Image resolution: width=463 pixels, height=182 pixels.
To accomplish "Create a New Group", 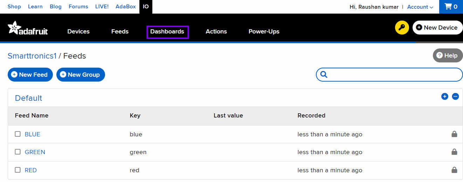I will 80,75.
